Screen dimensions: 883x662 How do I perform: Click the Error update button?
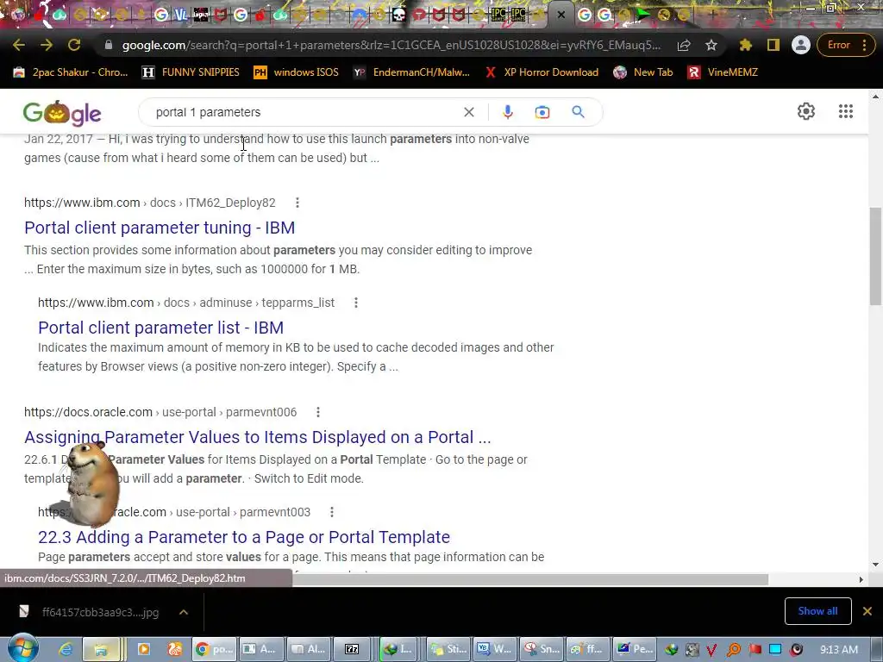(838, 45)
